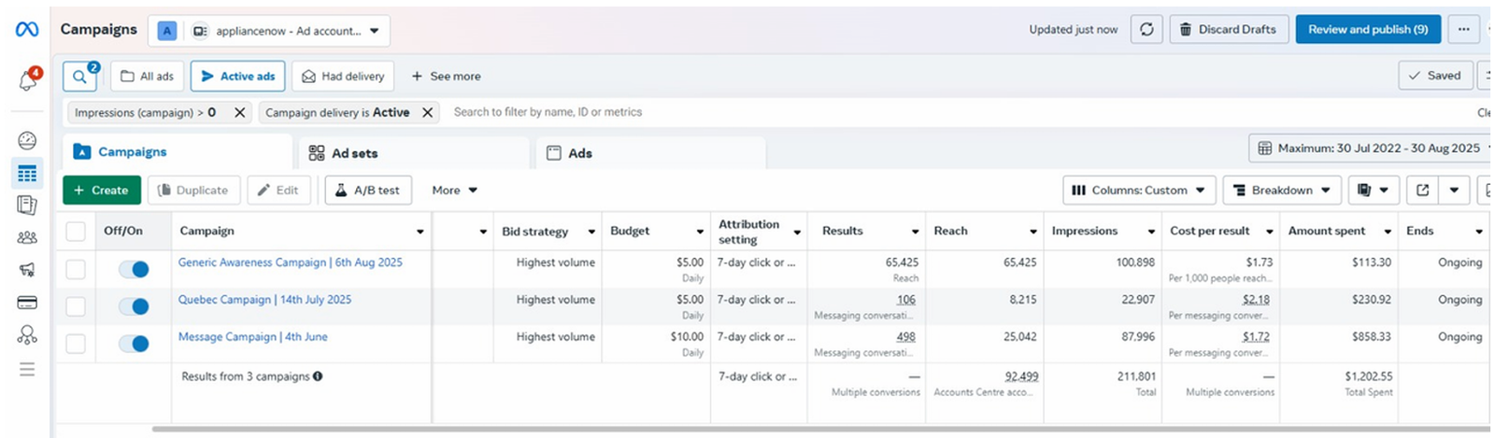Click the export share icon button

click(1422, 190)
